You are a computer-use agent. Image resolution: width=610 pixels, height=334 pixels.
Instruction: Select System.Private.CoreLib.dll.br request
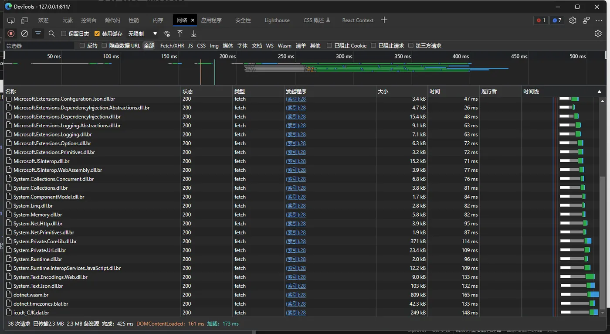(x=45, y=242)
